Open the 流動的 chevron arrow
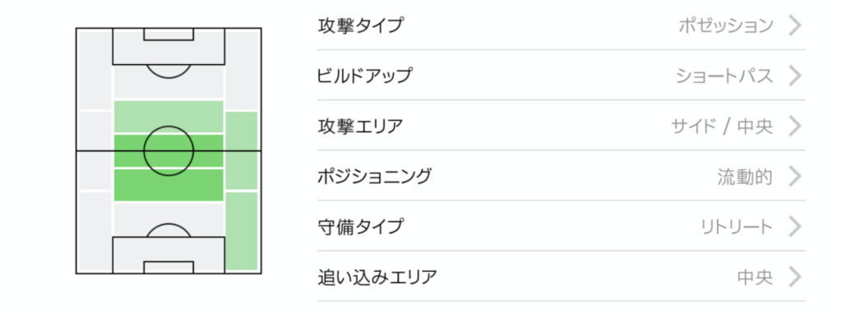The width and height of the screenshot is (842, 316). (795, 176)
